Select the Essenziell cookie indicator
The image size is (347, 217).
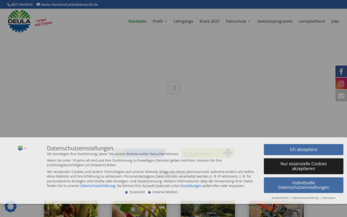tap(126, 192)
